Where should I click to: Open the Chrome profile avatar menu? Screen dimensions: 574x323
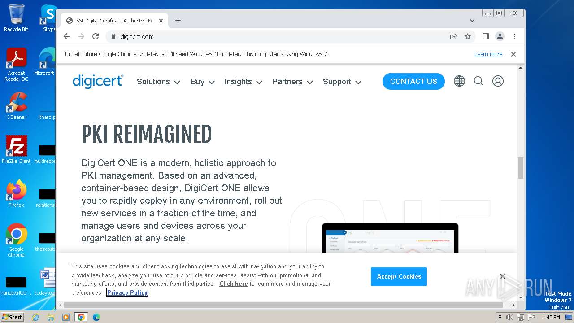[x=500, y=36]
